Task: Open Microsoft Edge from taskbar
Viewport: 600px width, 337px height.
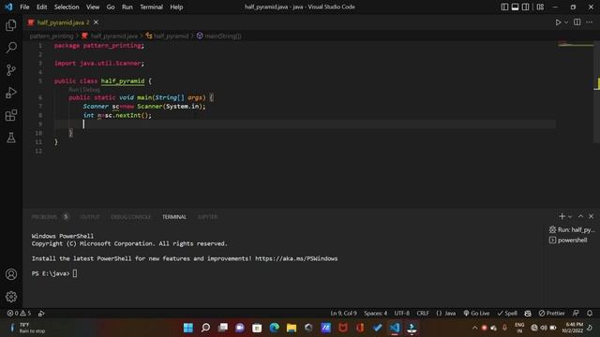Action: coord(275,328)
